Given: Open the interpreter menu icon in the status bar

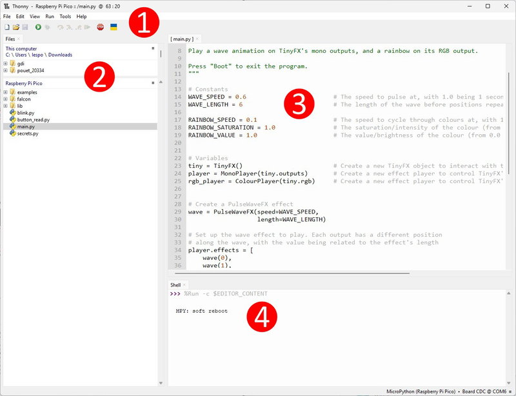Looking at the screenshot, I should [x=510, y=391].
